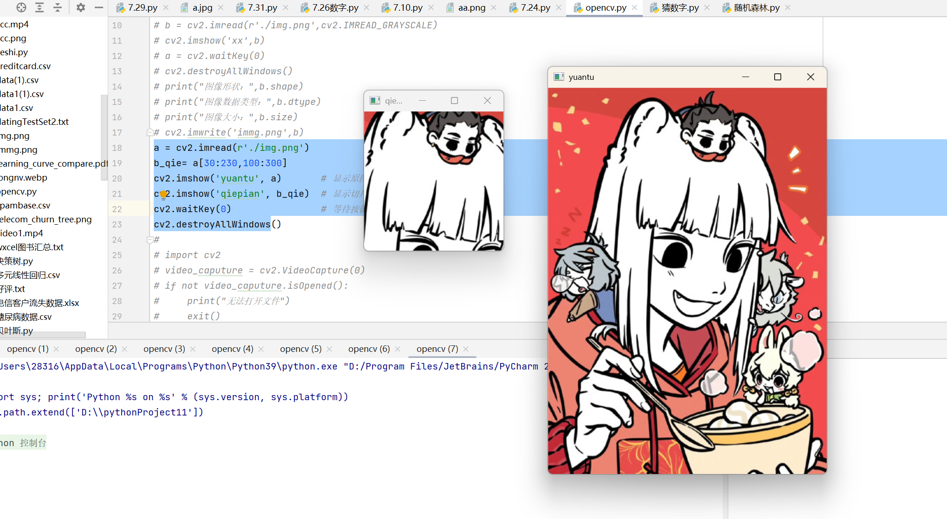Click the project tree vertical scrollbar
The height and width of the screenshot is (519, 947).
coord(104,137)
